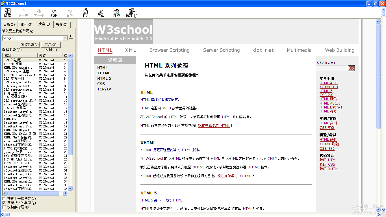Click the results list scroll-down arrow
Image resolution: width=386 pixels, height=217 pixels.
[70, 188]
